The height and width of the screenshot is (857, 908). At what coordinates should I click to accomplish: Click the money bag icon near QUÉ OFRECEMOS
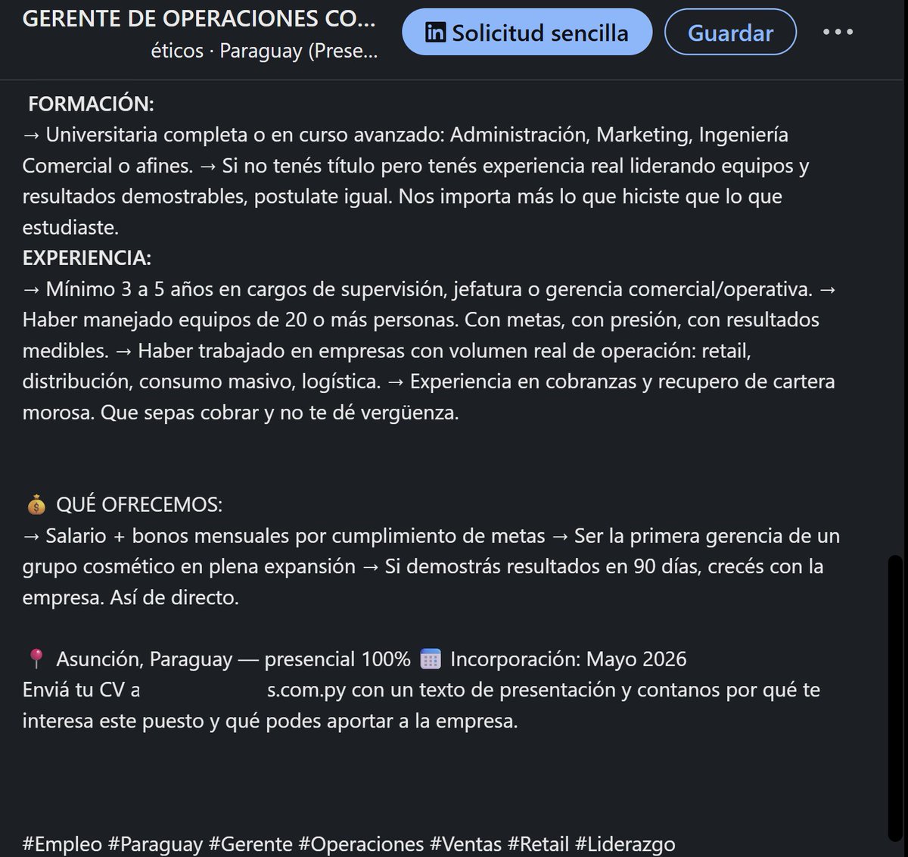[x=36, y=504]
